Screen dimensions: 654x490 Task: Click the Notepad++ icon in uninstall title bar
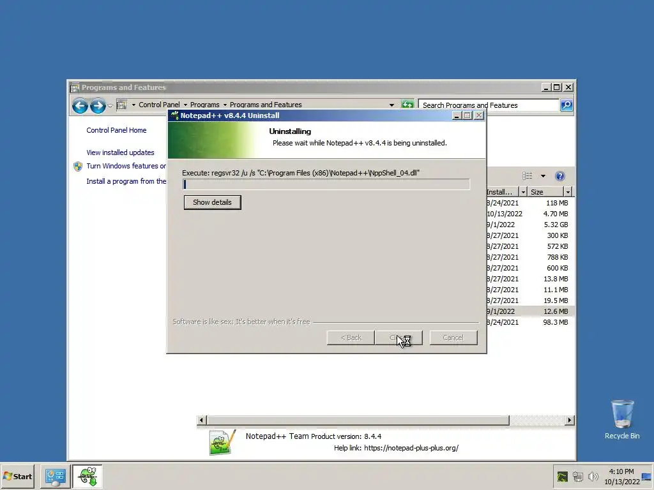coord(174,115)
